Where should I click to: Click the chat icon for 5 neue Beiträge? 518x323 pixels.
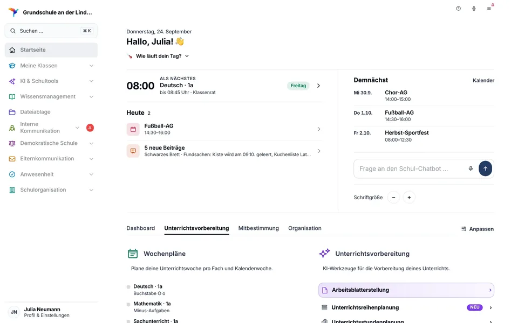[133, 151]
